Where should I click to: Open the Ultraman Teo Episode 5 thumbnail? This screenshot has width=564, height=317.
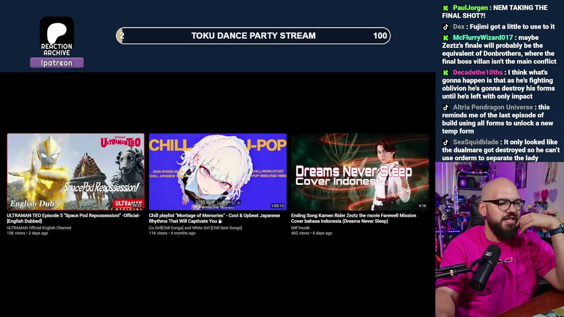tap(75, 172)
